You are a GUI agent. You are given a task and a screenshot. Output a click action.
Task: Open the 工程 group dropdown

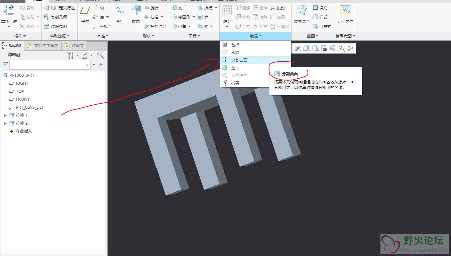coord(194,36)
